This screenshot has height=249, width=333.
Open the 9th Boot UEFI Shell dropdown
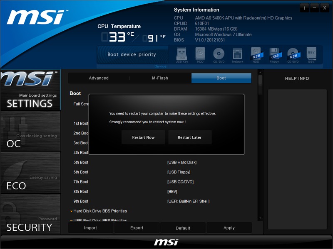pyautogui.click(x=188, y=201)
